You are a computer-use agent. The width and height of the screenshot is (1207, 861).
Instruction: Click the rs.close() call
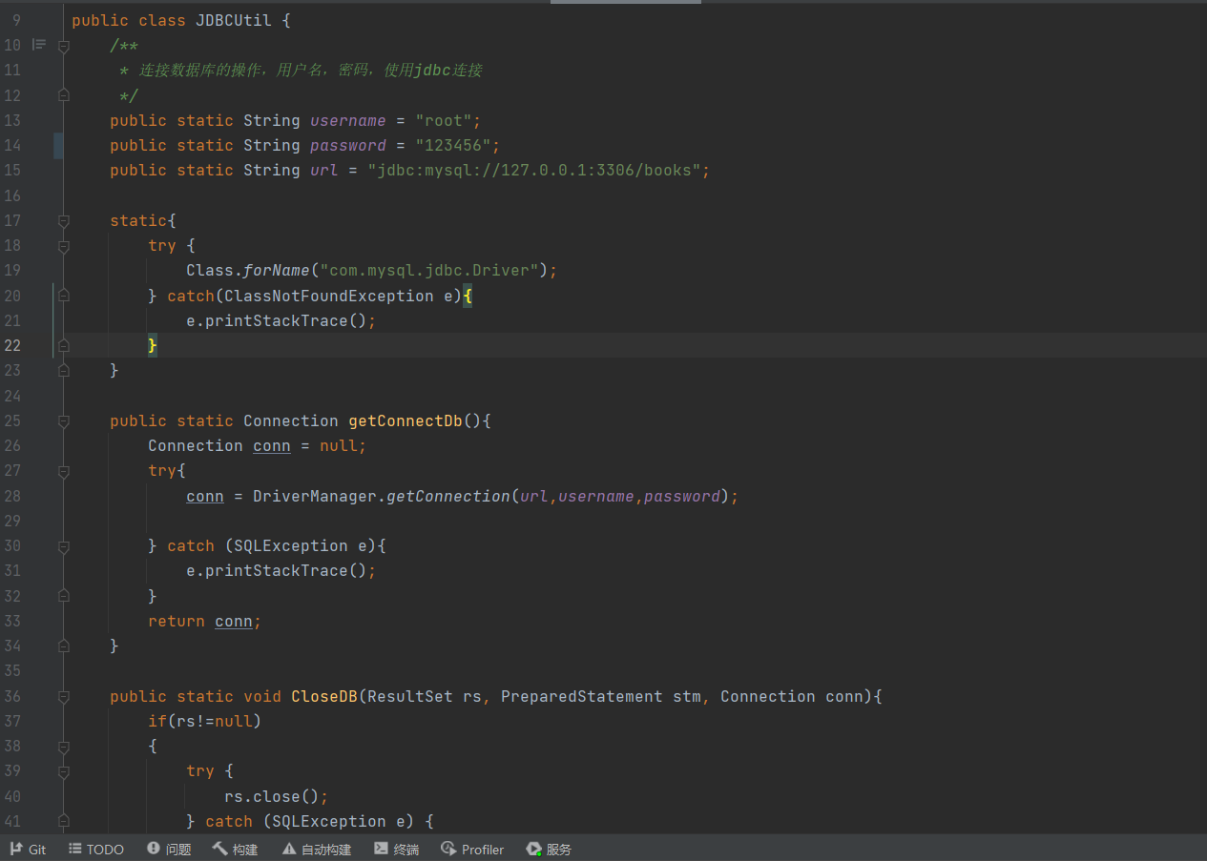click(272, 797)
